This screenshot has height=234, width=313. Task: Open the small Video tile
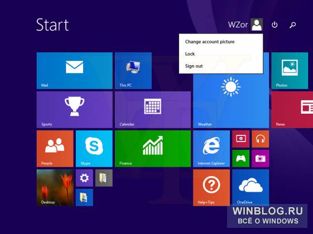(240, 139)
